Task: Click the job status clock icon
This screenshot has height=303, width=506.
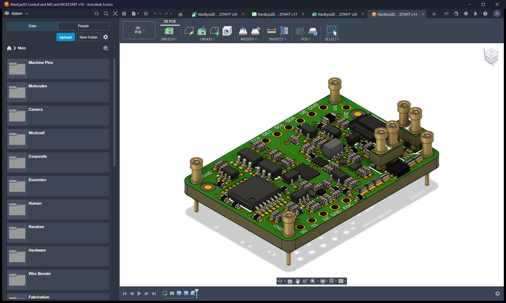Action: (x=466, y=14)
